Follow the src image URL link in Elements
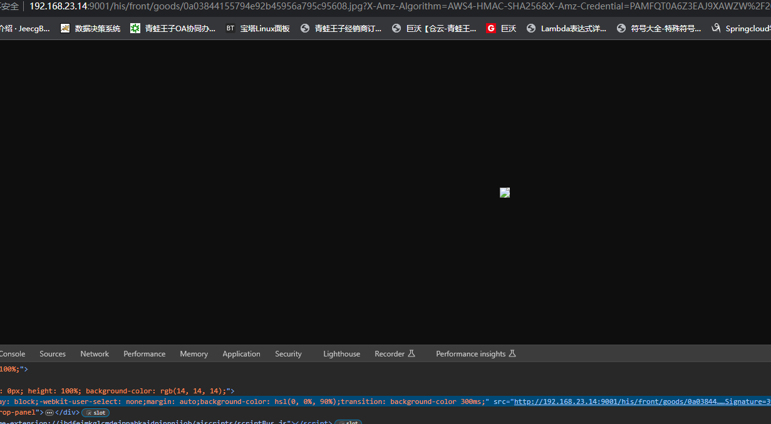This screenshot has width=771, height=424. coord(643,401)
